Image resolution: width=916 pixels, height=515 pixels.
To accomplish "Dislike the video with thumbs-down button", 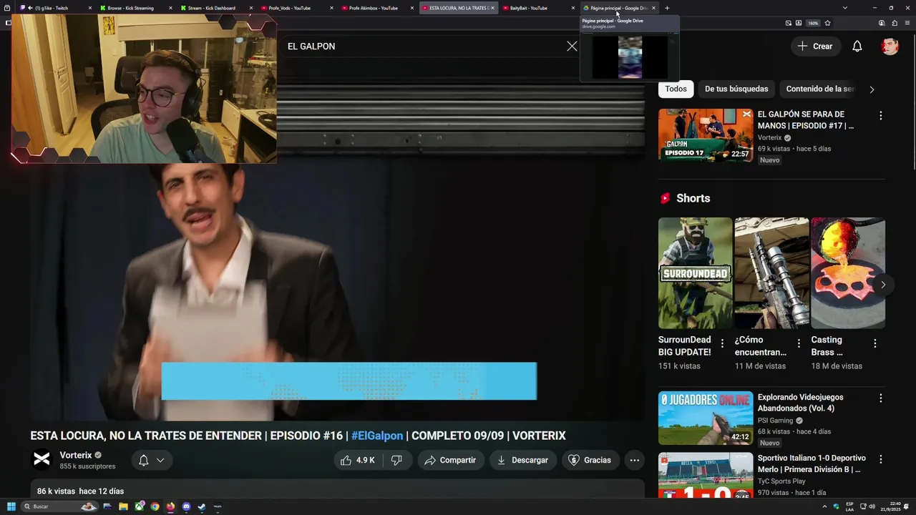I will (x=396, y=460).
